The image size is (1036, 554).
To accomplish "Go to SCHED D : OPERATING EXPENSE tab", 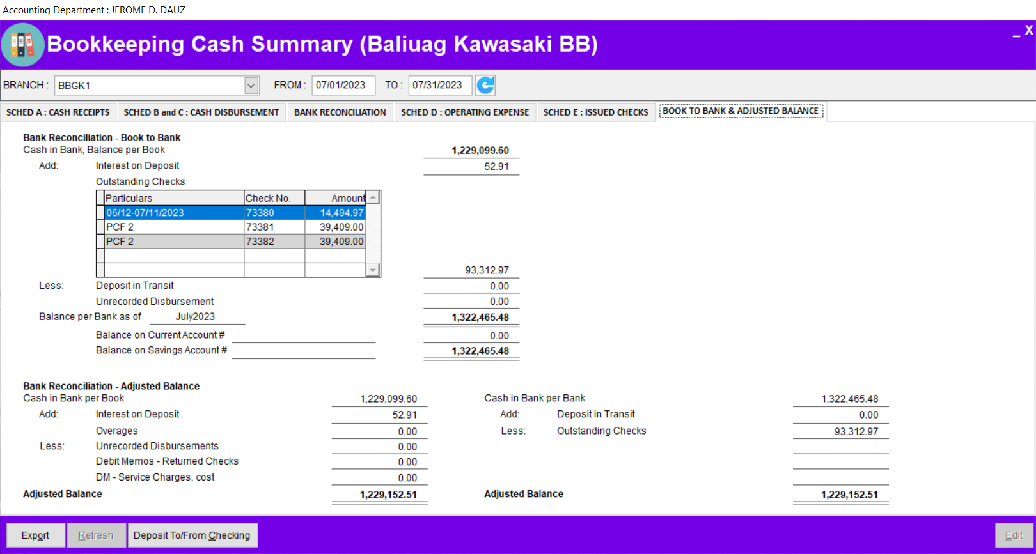I will click(465, 112).
